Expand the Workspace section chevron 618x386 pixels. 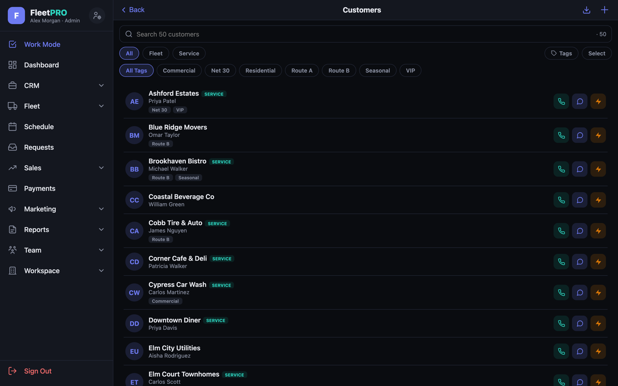(x=101, y=271)
